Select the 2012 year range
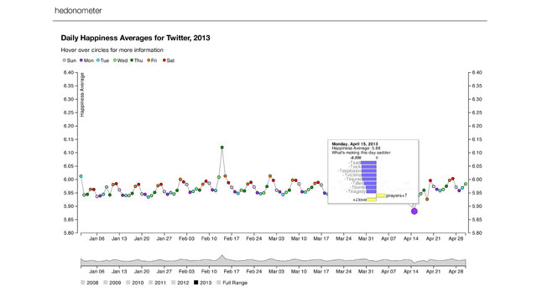The width and height of the screenshot is (537, 302). coord(180,283)
